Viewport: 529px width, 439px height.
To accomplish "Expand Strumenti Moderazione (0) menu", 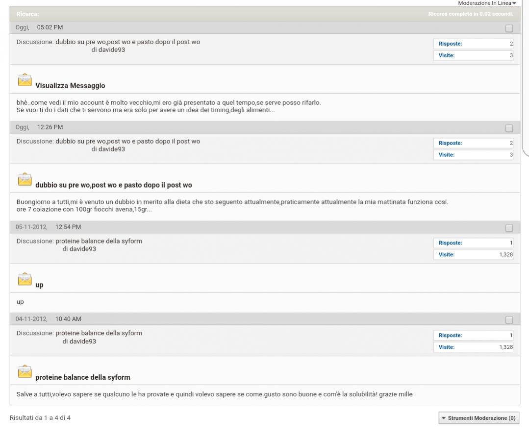I will click(x=479, y=418).
